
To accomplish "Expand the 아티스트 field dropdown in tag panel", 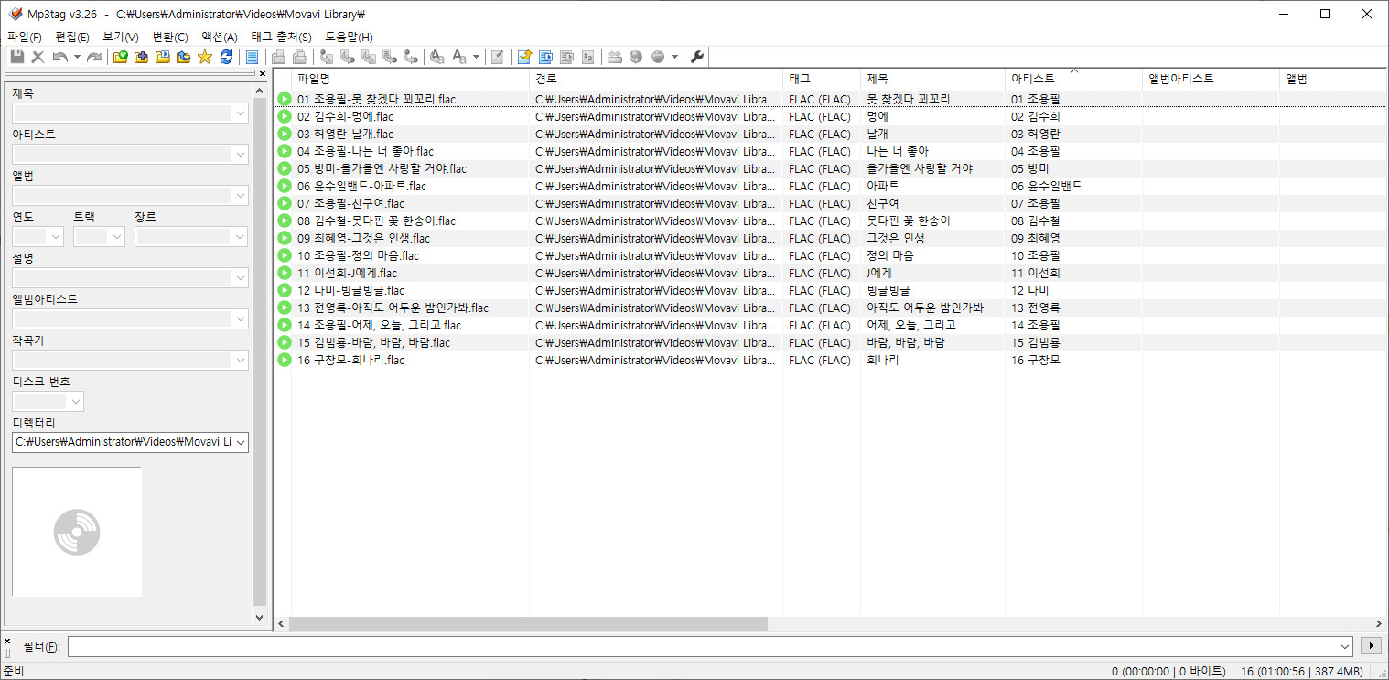I will pos(241,155).
